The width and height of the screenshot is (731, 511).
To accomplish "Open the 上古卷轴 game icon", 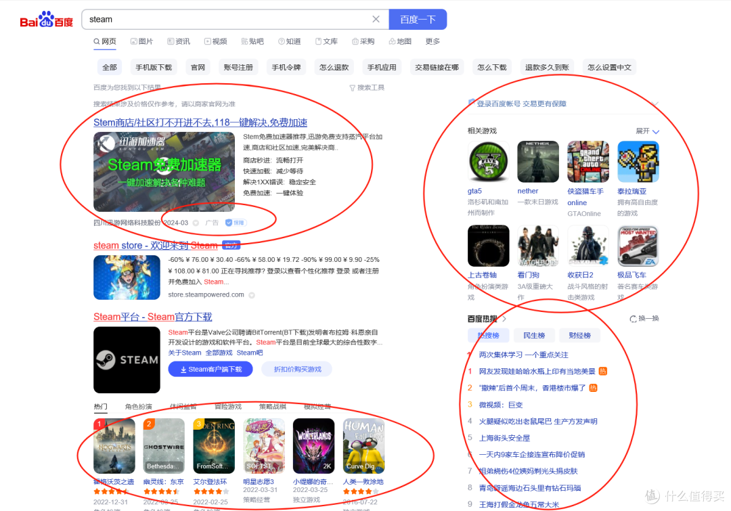I will (488, 246).
